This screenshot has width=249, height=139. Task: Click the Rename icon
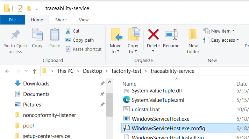171,34
